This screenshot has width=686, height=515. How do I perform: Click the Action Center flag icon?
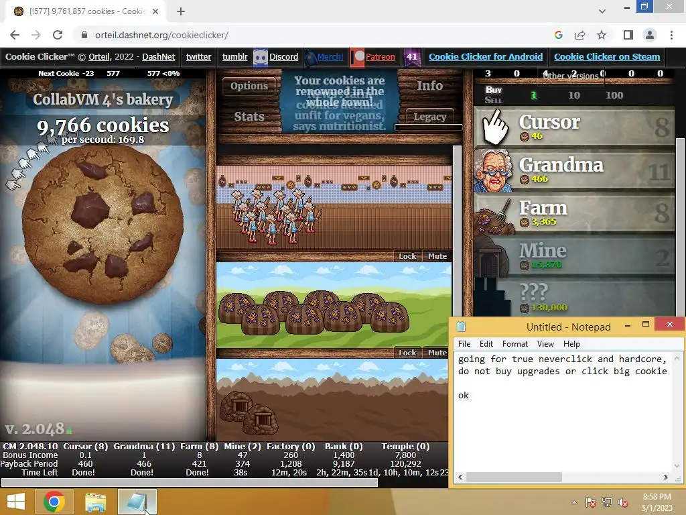point(591,502)
